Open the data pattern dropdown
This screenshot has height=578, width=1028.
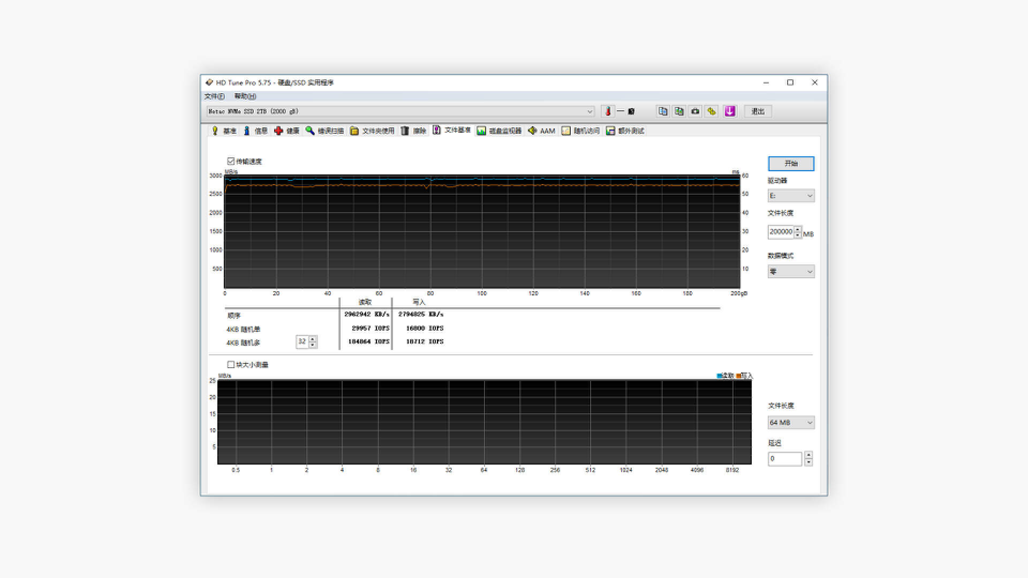pos(791,272)
